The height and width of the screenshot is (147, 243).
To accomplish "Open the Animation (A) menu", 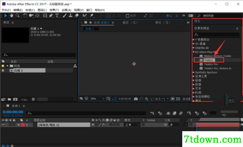I will (x=66, y=10).
